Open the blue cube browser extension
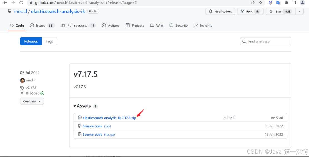The width and height of the screenshot is (309, 157). 270,2
